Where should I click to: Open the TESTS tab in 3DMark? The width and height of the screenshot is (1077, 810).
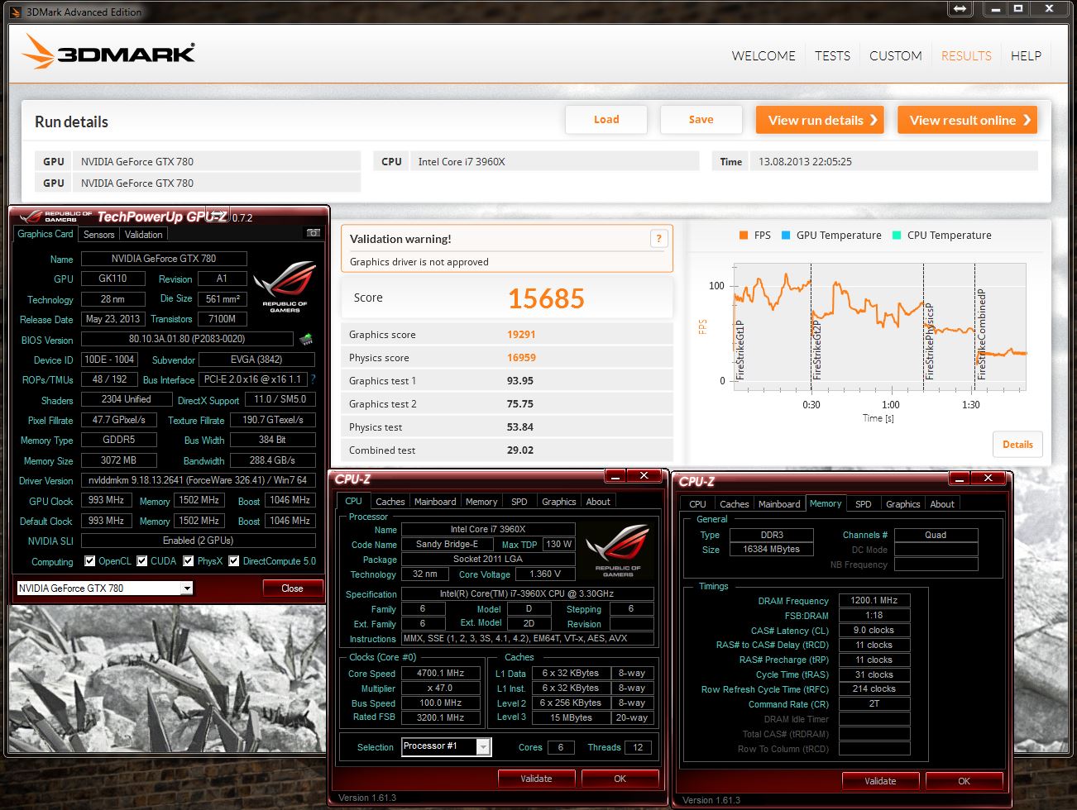point(832,55)
